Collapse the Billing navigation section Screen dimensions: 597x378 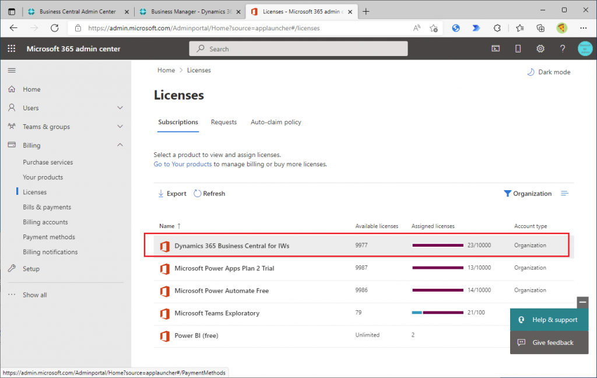pyautogui.click(x=120, y=145)
